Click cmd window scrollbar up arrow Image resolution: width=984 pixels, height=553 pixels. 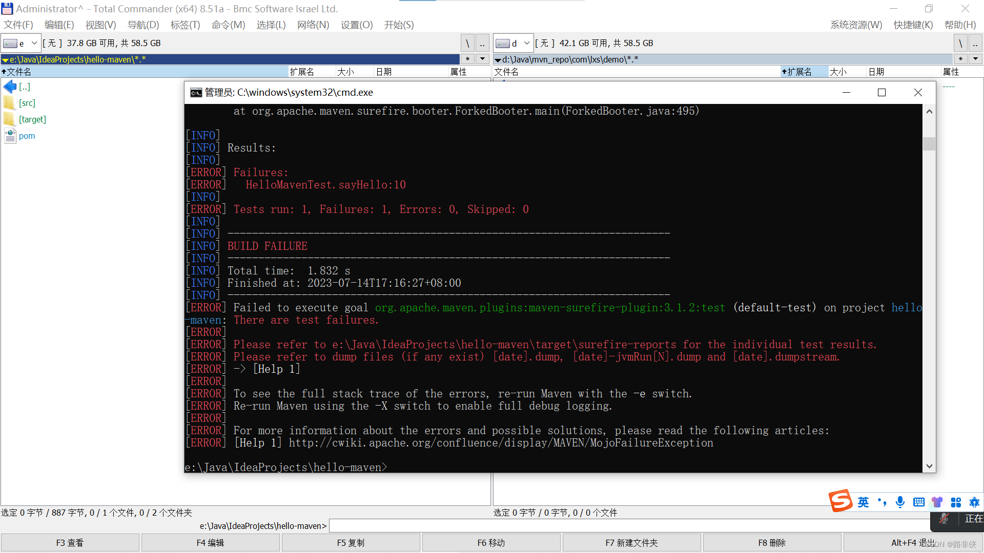929,111
